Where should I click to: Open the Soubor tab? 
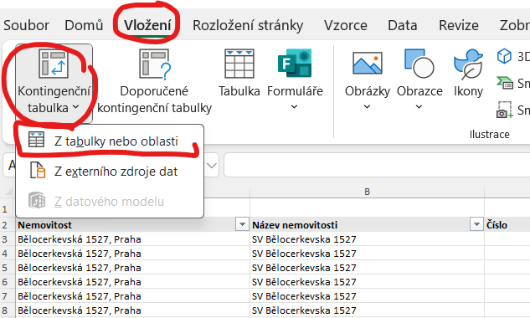26,25
